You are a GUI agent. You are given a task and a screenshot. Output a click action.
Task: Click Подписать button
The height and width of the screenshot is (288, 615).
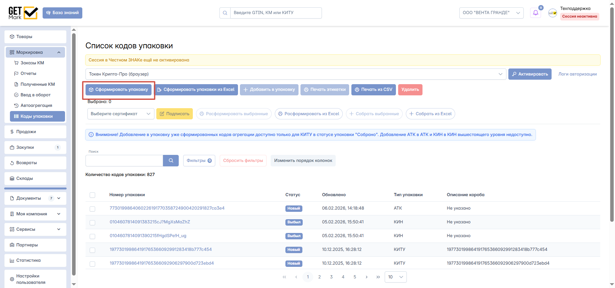[x=175, y=114]
